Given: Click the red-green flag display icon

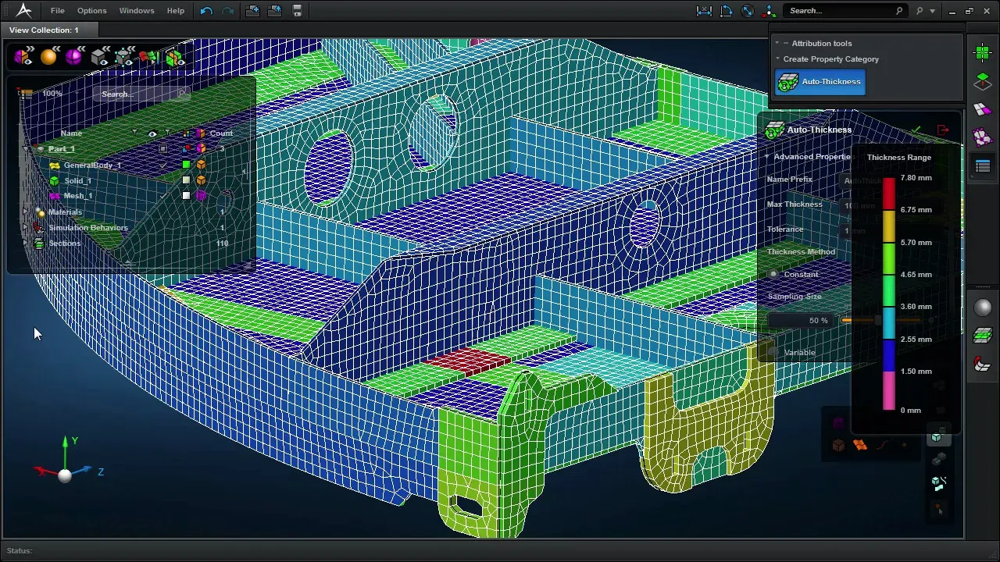Looking at the screenshot, I should pos(148,57).
